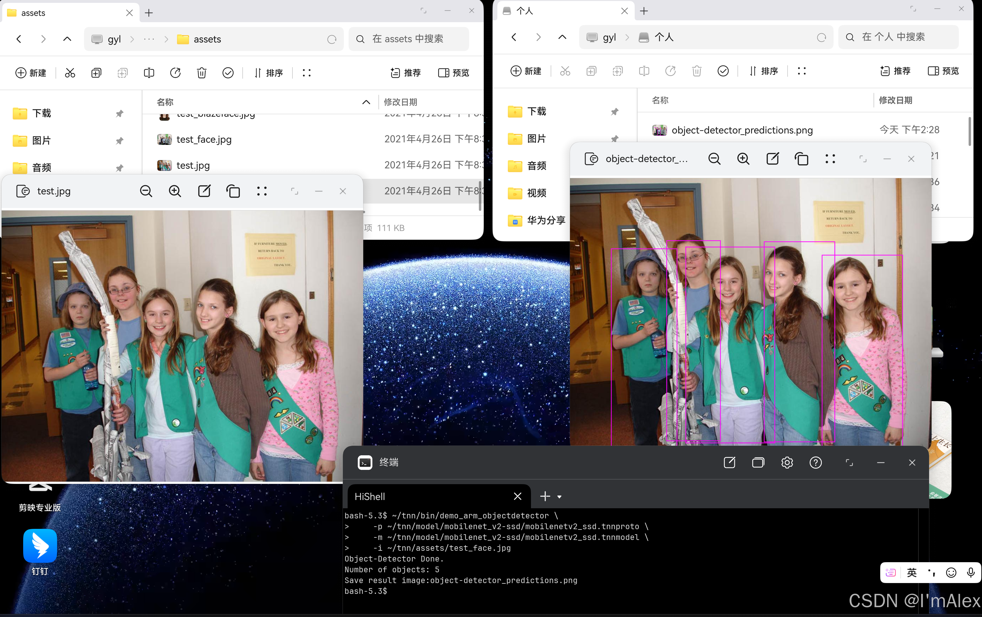
Task: Click 推荐 in 个人 window toolbar
Action: 895,71
